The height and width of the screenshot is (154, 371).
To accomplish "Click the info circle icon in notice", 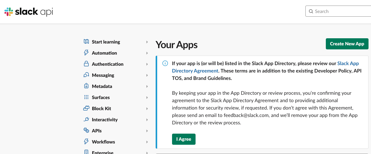I will click(165, 64).
